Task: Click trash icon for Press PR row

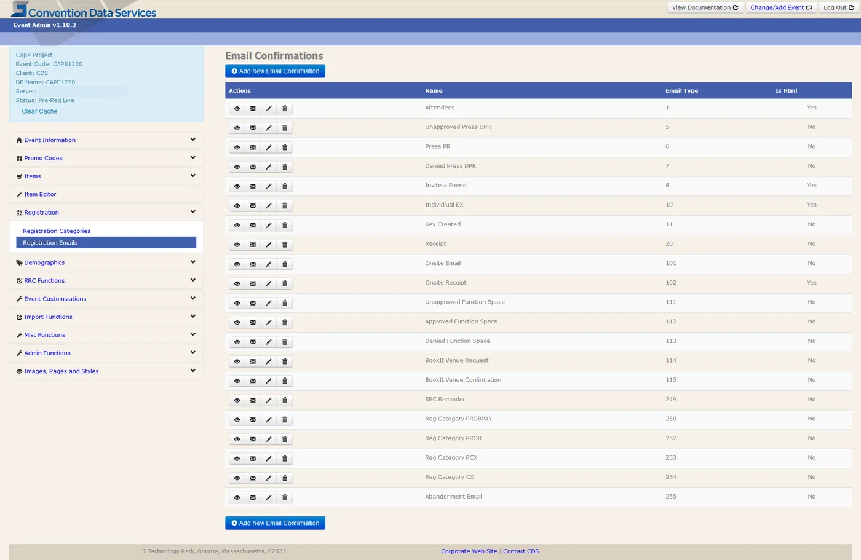Action: click(285, 148)
